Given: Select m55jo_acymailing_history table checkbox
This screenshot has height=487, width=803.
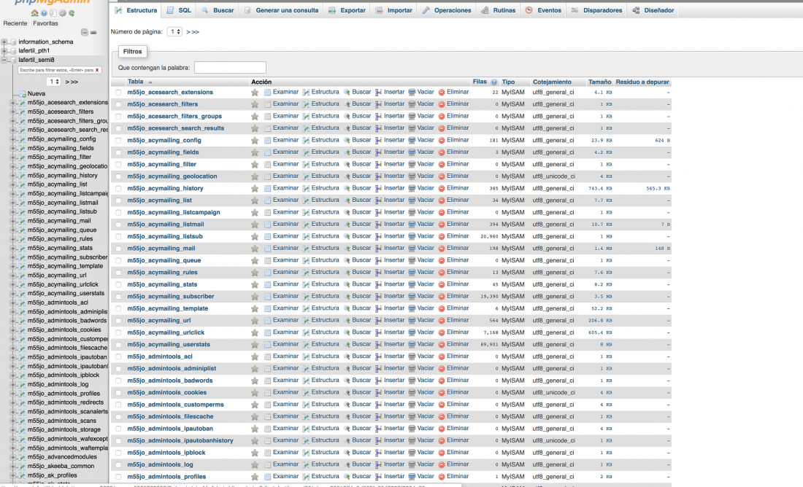Looking at the screenshot, I should pos(118,189).
